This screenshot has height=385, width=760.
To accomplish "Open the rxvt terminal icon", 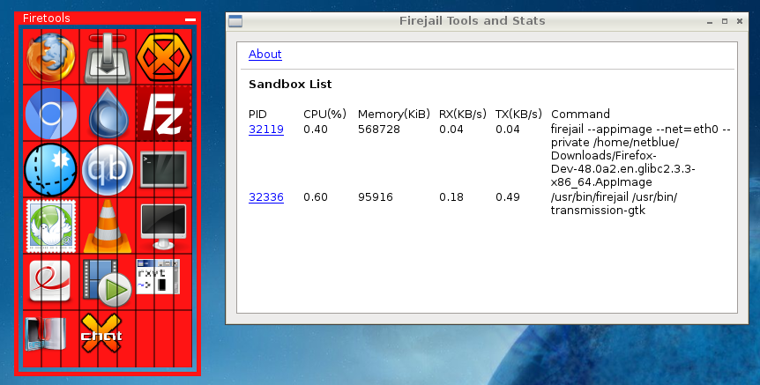I will pos(158,277).
